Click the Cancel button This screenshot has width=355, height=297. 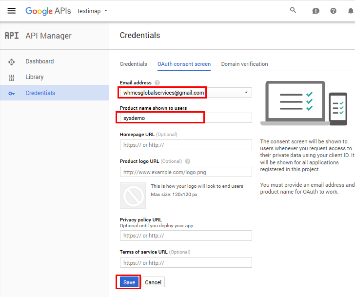(x=153, y=282)
